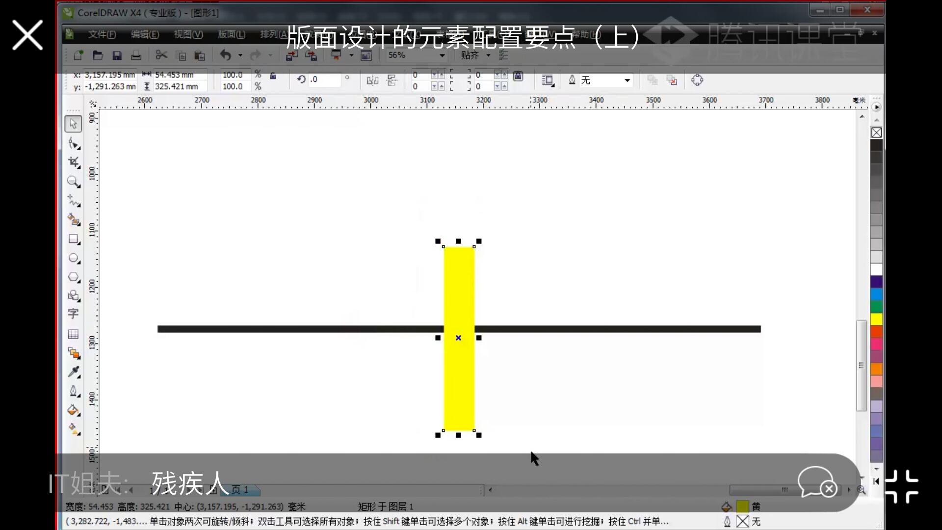This screenshot has width=942, height=530.
Task: Select the Ellipse tool
Action: [74, 259]
